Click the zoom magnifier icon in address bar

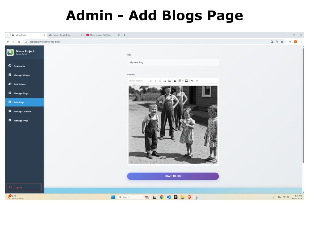pos(277,42)
